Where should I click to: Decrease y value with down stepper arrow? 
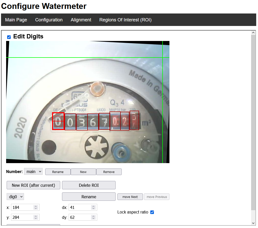point(36,219)
